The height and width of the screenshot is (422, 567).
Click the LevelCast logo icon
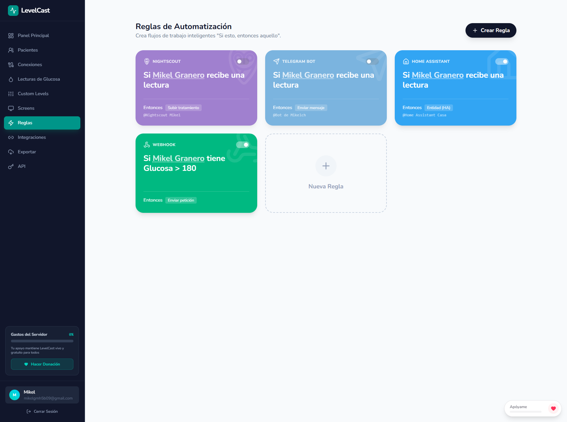tap(13, 11)
